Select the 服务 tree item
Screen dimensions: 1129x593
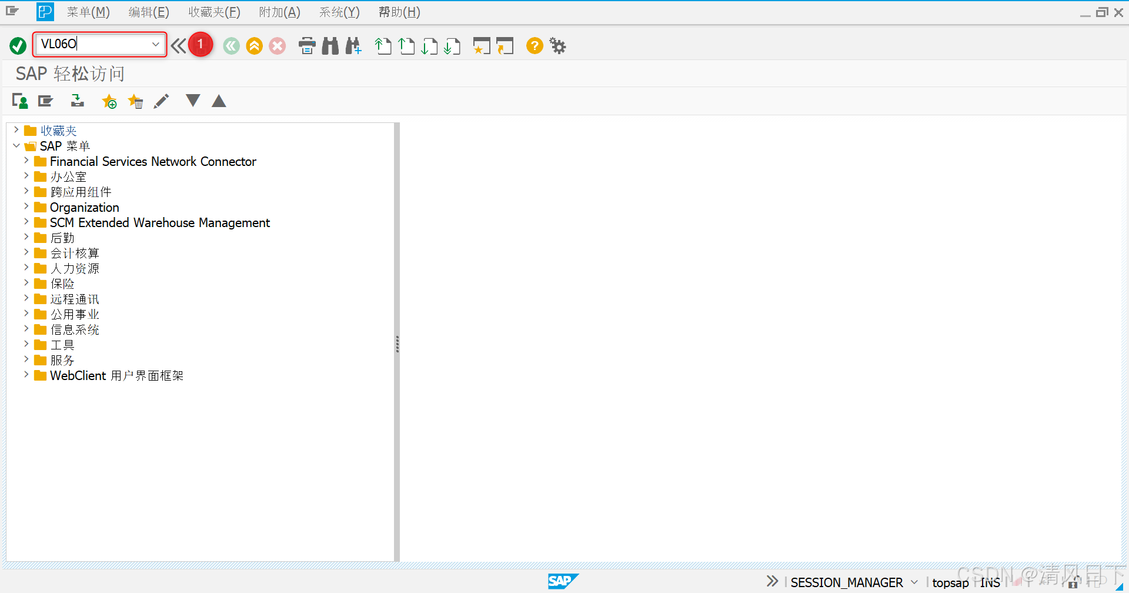point(62,360)
